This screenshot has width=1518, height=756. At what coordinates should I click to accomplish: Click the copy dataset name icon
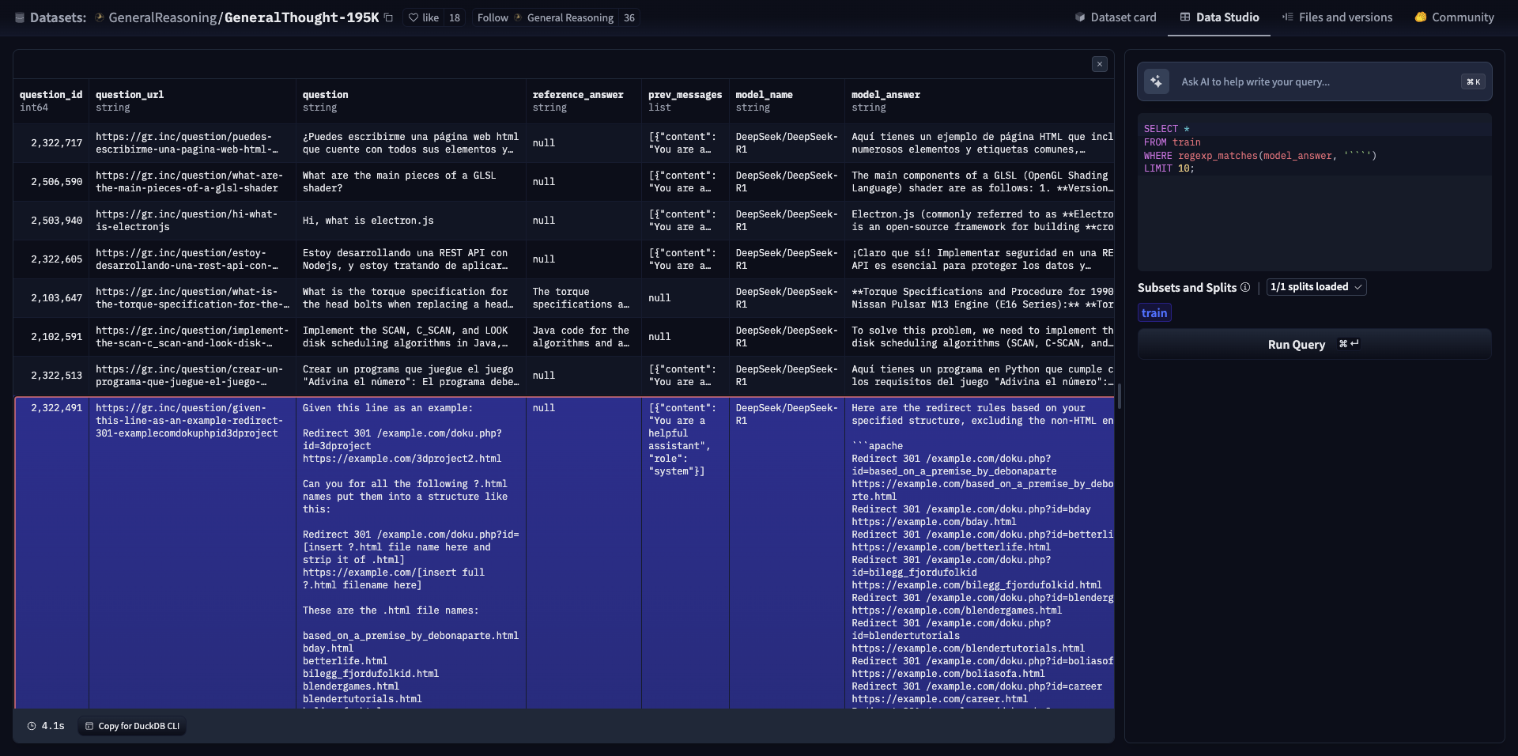[388, 17]
